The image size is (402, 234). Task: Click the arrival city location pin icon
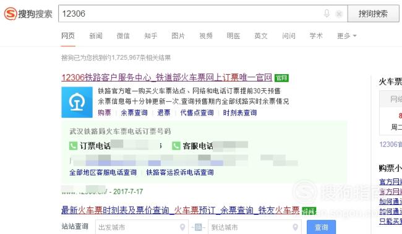point(296,227)
